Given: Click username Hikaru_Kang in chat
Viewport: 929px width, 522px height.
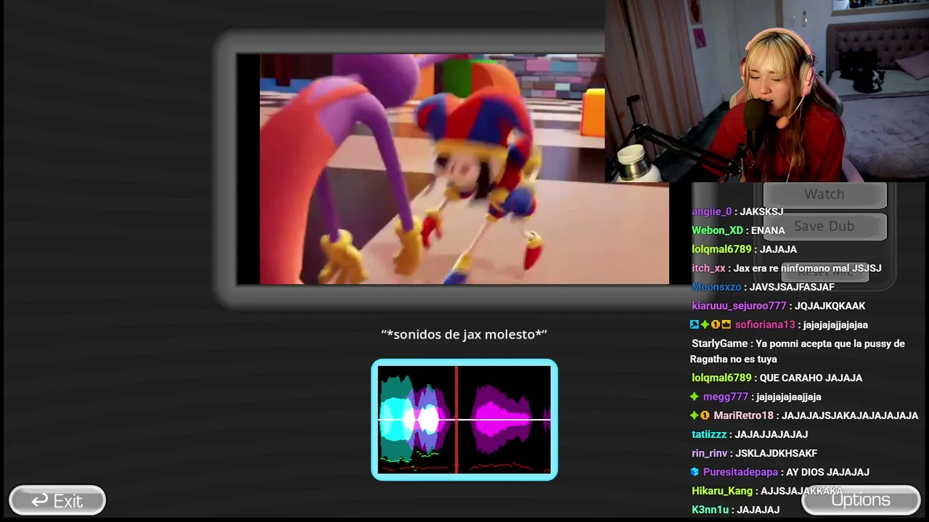Looking at the screenshot, I should 722,491.
